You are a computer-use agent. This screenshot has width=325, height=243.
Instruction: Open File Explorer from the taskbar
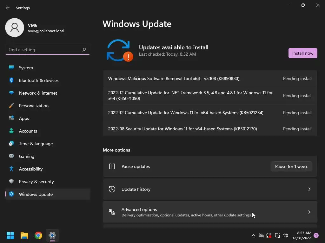(24, 235)
